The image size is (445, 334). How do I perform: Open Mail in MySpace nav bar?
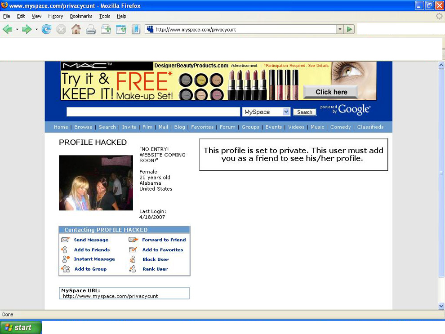click(x=163, y=127)
